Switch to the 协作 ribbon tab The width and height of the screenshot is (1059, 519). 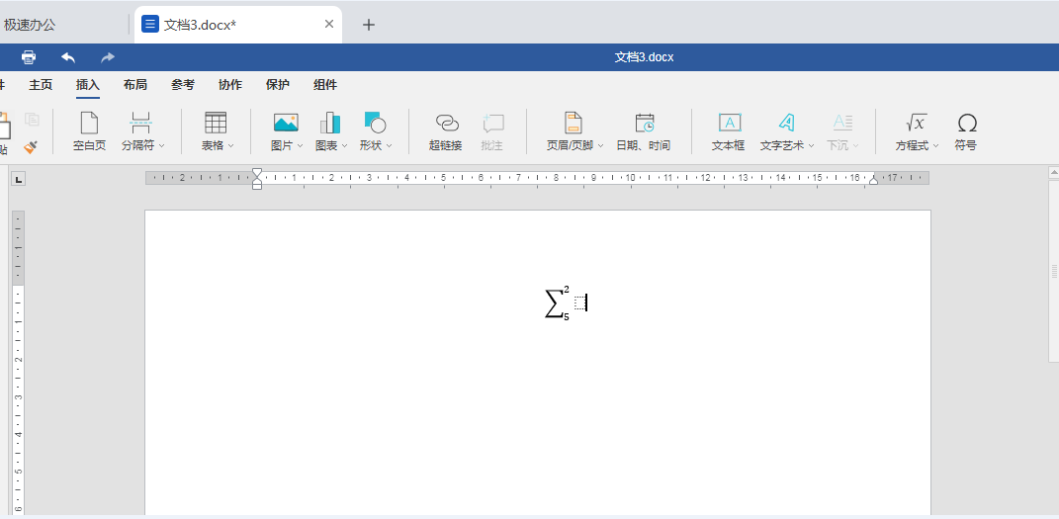[229, 85]
